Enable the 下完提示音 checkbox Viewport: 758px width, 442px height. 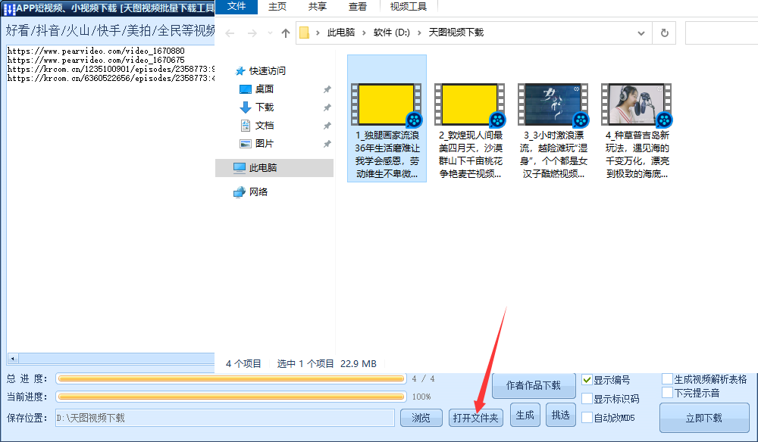[667, 393]
